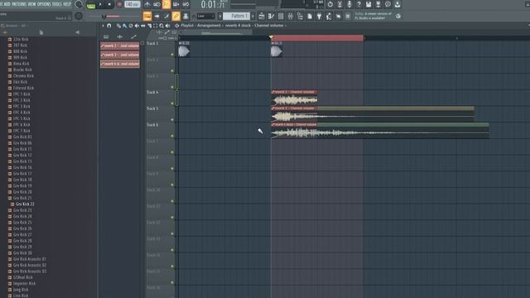
Task: Click the Save project icon
Action: (x=369, y=4)
